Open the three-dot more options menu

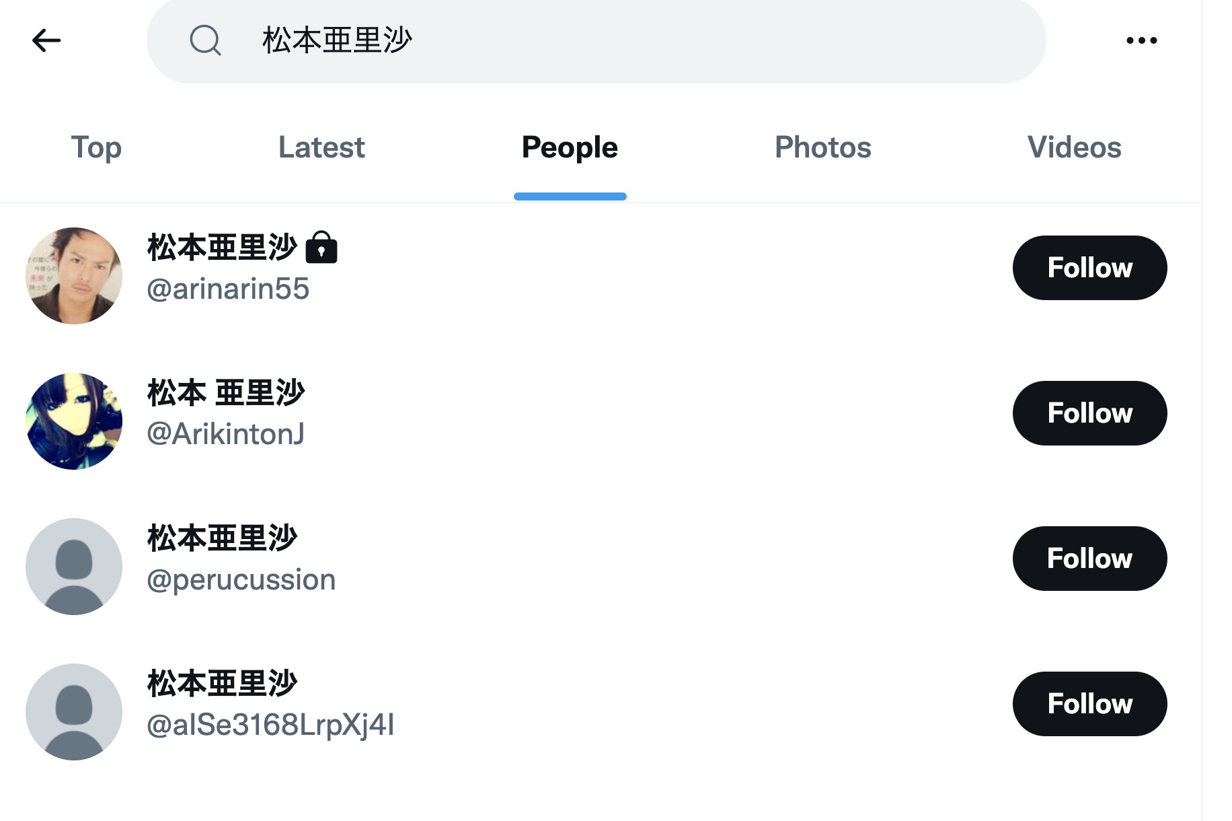coord(1141,40)
